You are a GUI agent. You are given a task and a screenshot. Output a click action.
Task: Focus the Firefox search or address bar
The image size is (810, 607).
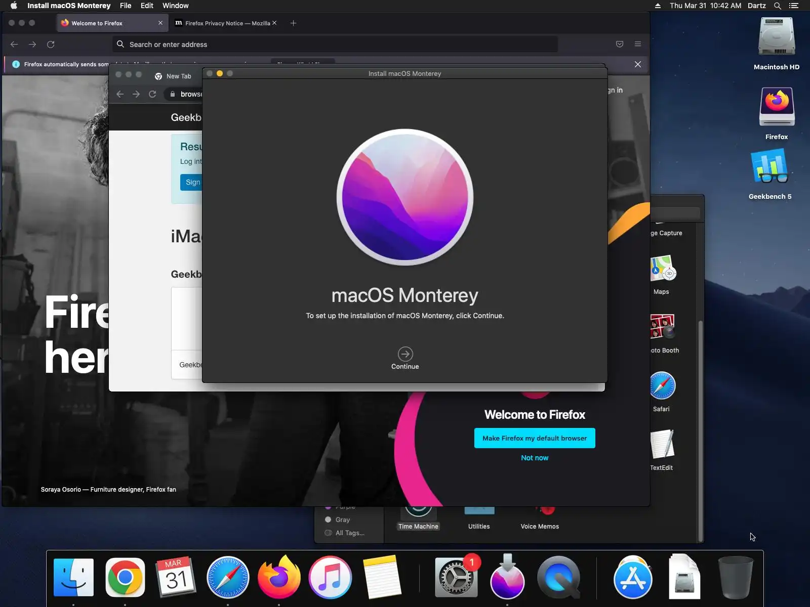click(335, 45)
